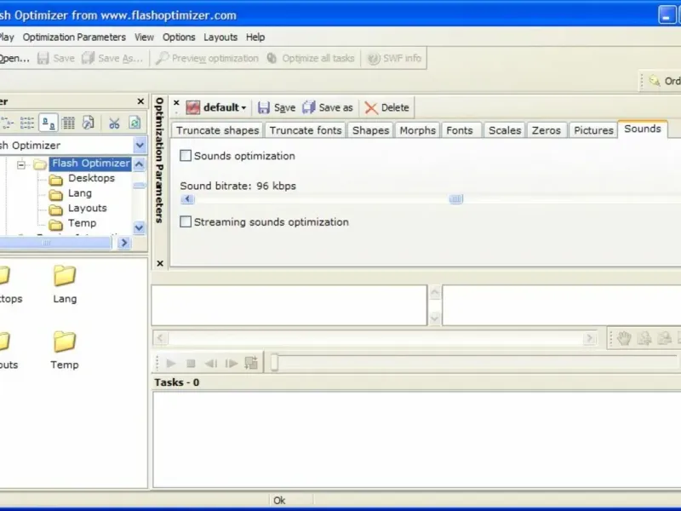The image size is (681, 511).
Task: Click the down arrow beside the left preview pane
Action: pyautogui.click(x=435, y=319)
